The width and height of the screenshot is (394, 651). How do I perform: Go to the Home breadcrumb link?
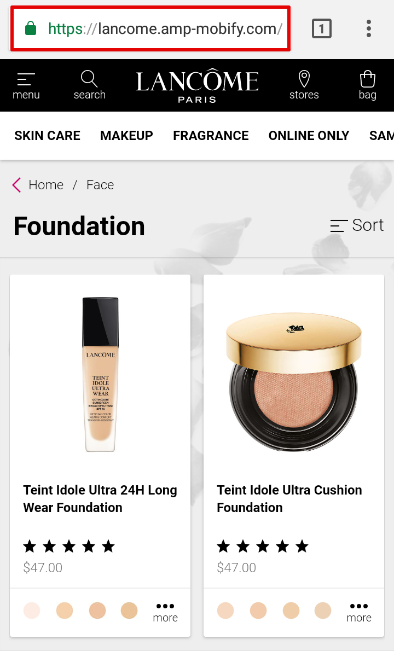click(46, 185)
